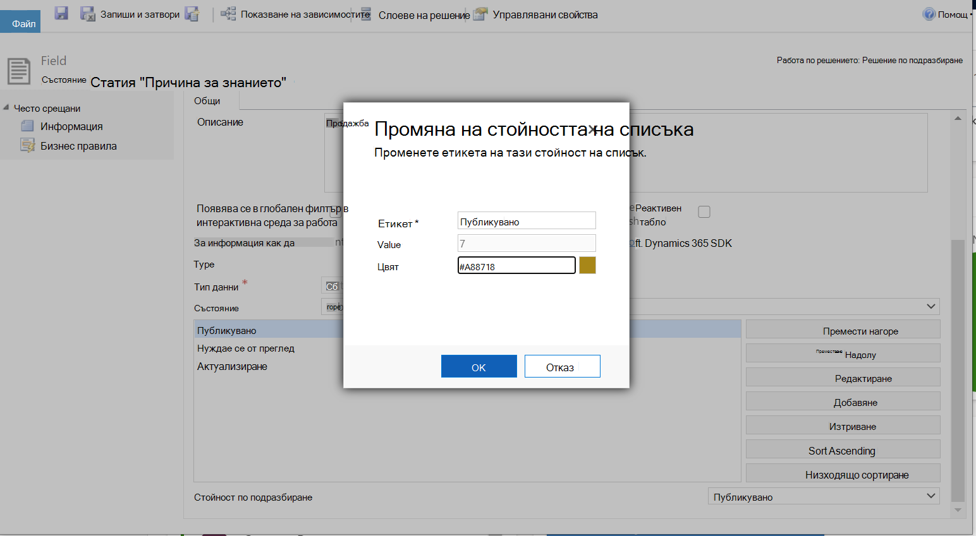Click the Save and New icon

click(192, 13)
